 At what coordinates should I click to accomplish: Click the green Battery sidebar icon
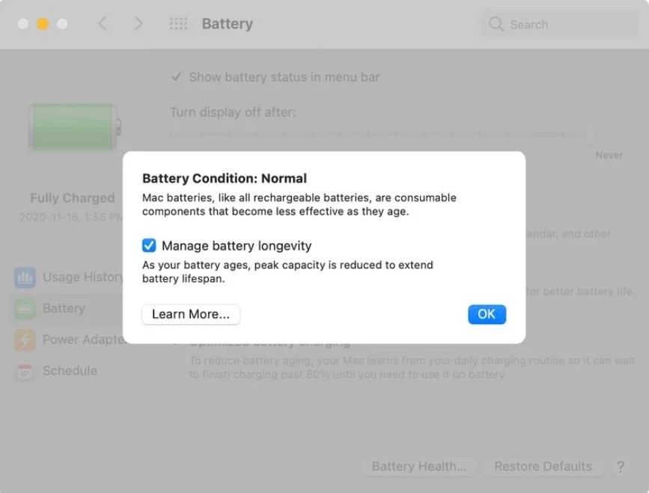[25, 308]
